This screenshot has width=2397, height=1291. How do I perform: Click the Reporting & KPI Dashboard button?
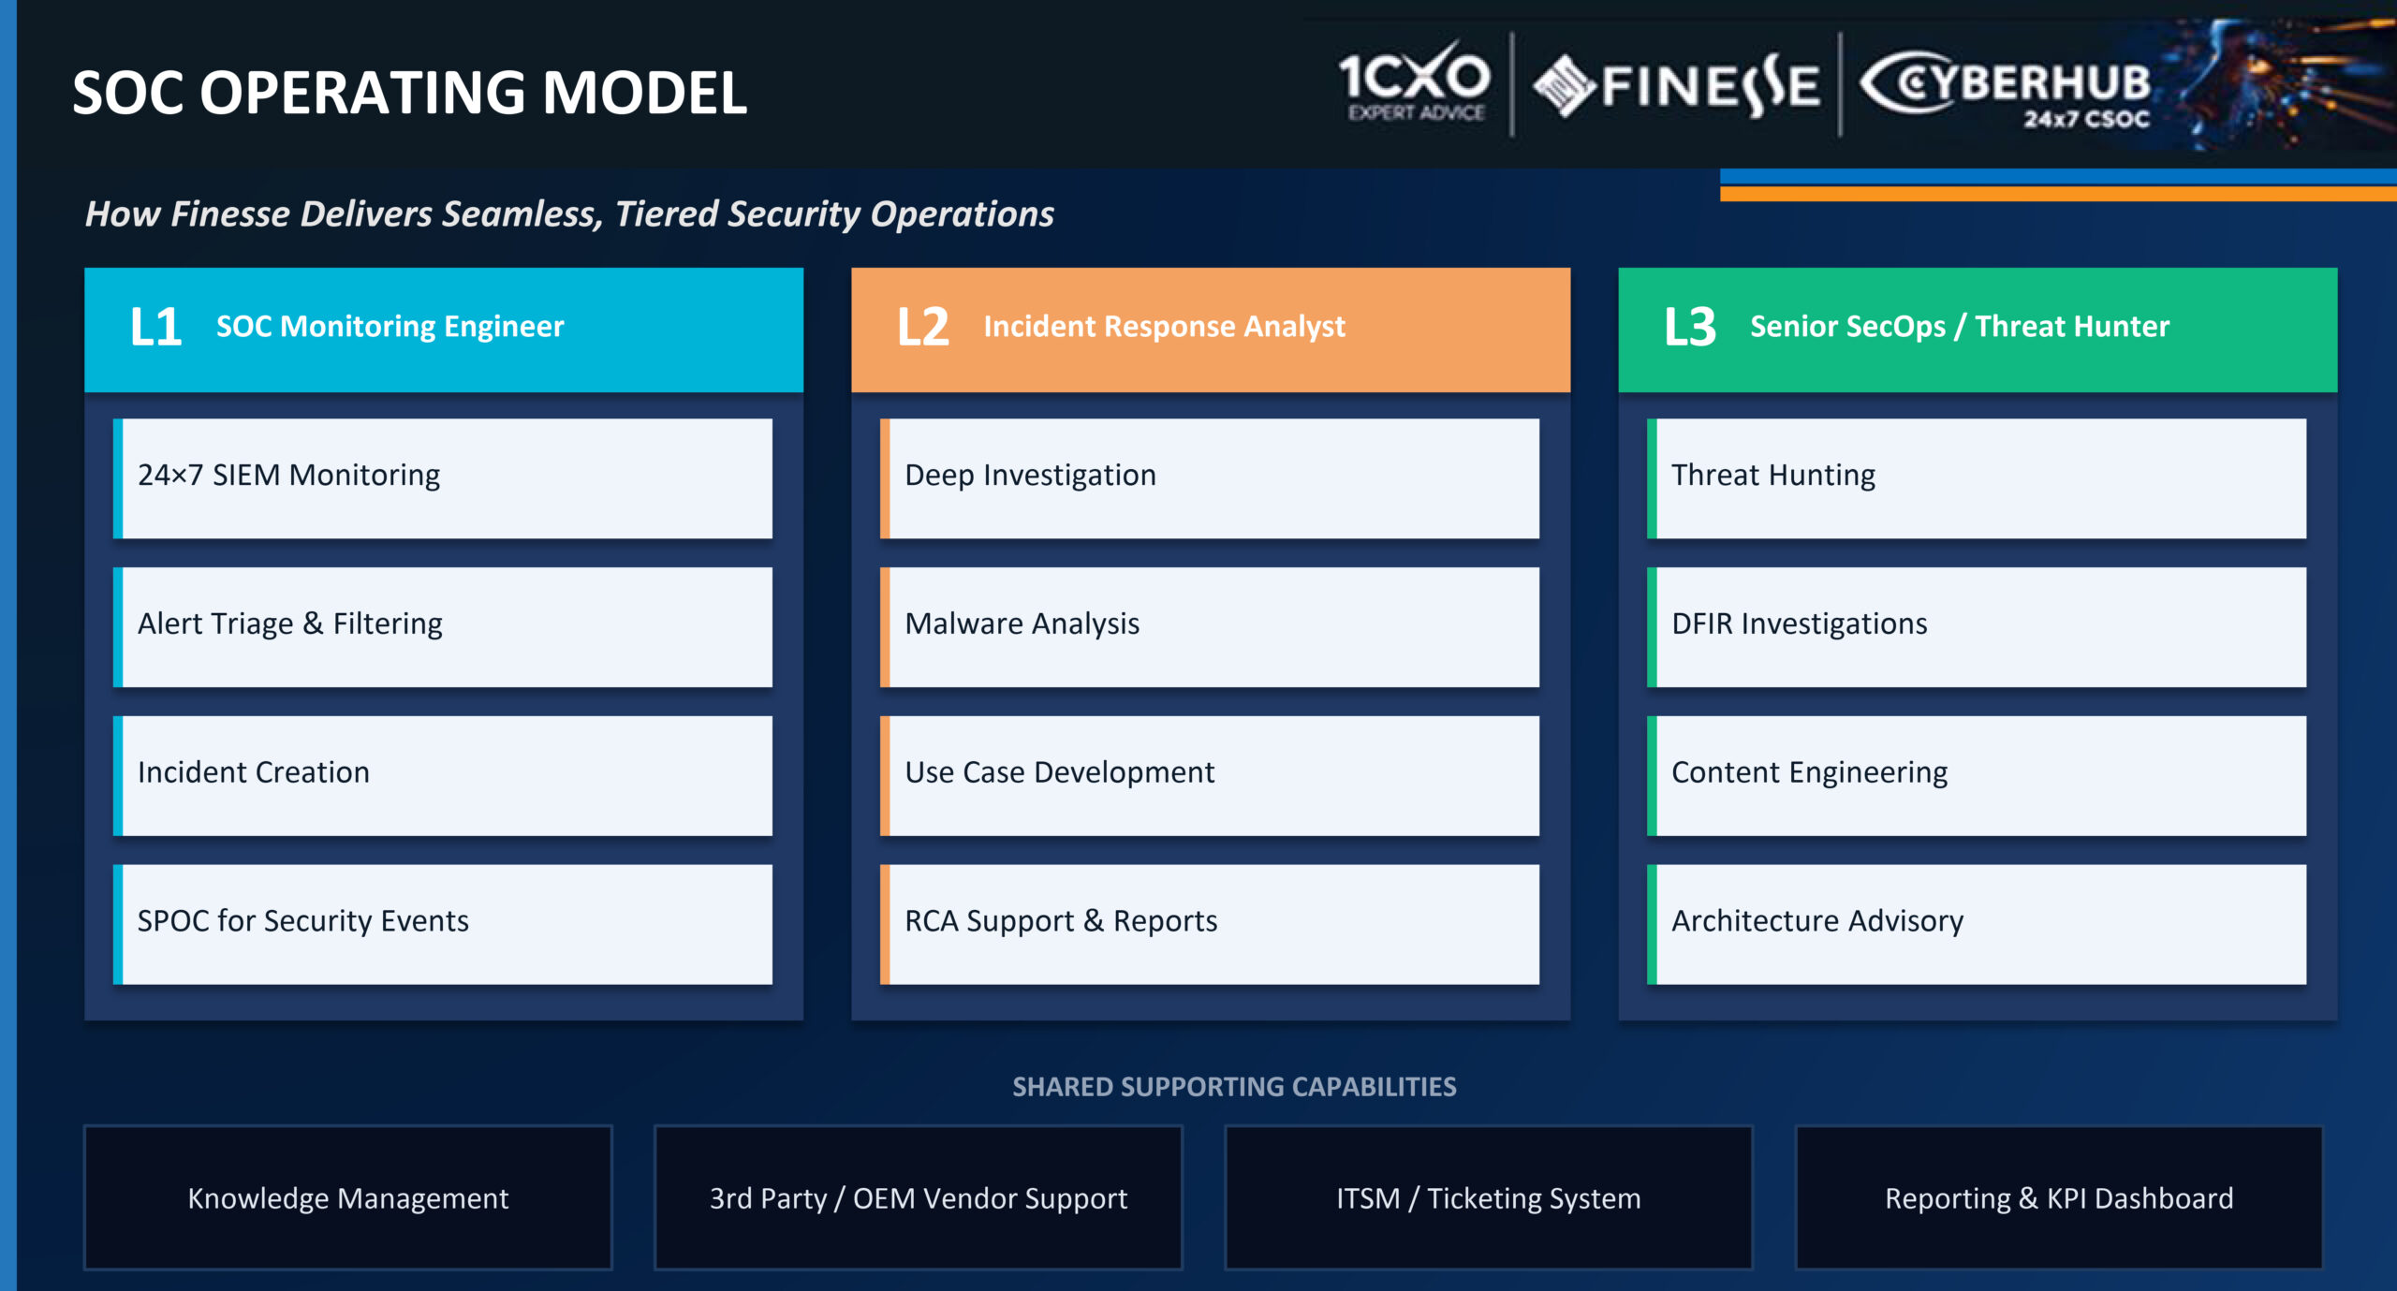pyautogui.click(x=2060, y=1198)
